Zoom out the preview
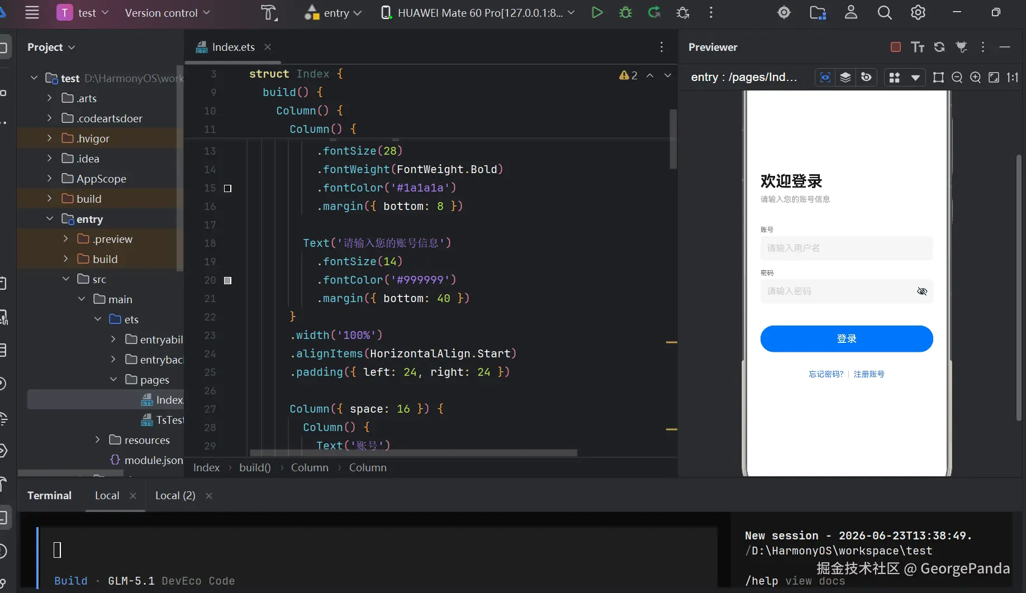The image size is (1026, 593). click(x=957, y=78)
